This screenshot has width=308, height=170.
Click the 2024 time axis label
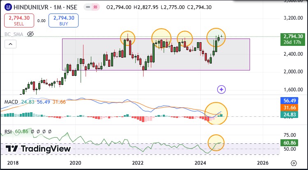tap(200, 163)
